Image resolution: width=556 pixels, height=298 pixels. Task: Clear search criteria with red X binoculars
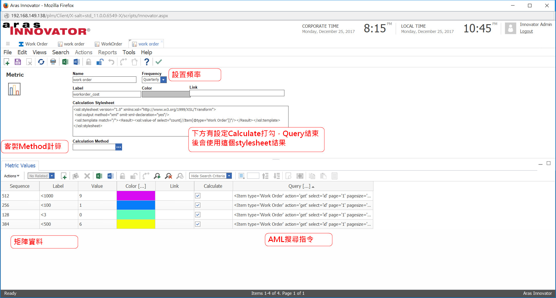168,176
